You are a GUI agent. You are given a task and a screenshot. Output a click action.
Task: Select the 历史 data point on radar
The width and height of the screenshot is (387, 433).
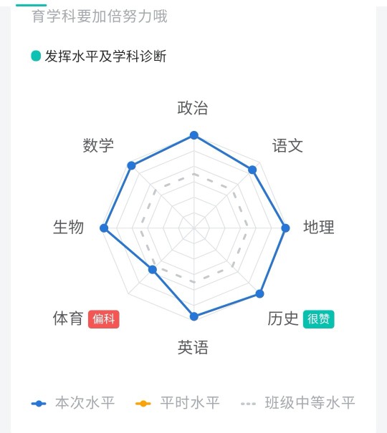point(259,293)
